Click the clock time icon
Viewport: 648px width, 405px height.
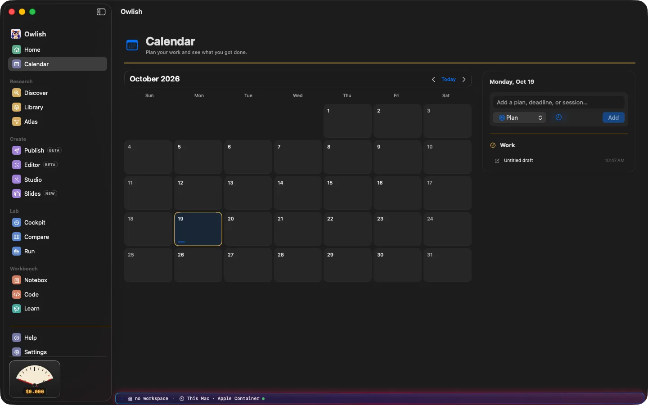[558, 117]
